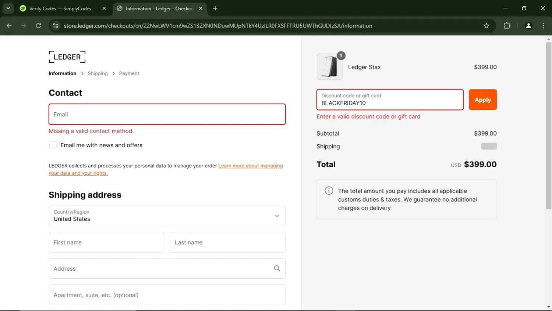Go back to previous page
The height and width of the screenshot is (311, 552).
pyautogui.click(x=9, y=26)
